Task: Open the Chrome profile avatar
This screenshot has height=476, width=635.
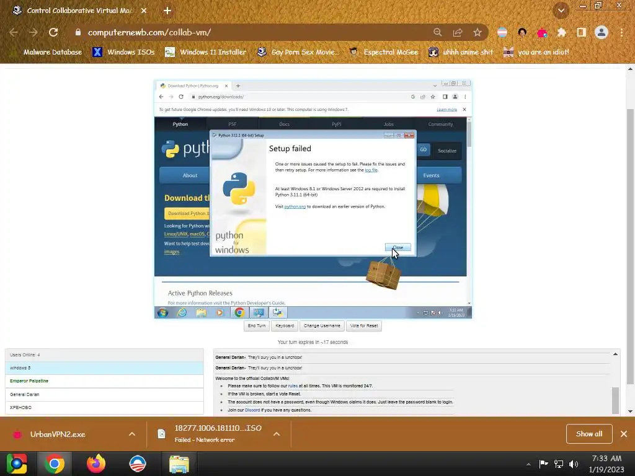Action: pyautogui.click(x=602, y=32)
